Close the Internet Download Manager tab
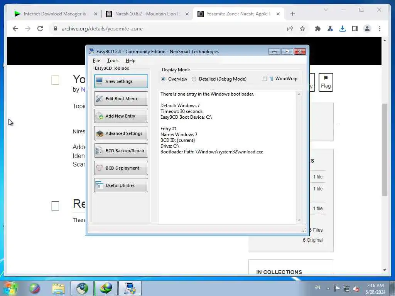Viewport: 395px width, 296px height. click(x=96, y=14)
